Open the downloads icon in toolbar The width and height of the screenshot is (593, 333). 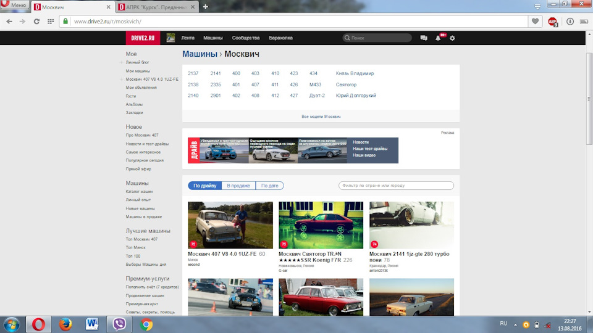570,22
